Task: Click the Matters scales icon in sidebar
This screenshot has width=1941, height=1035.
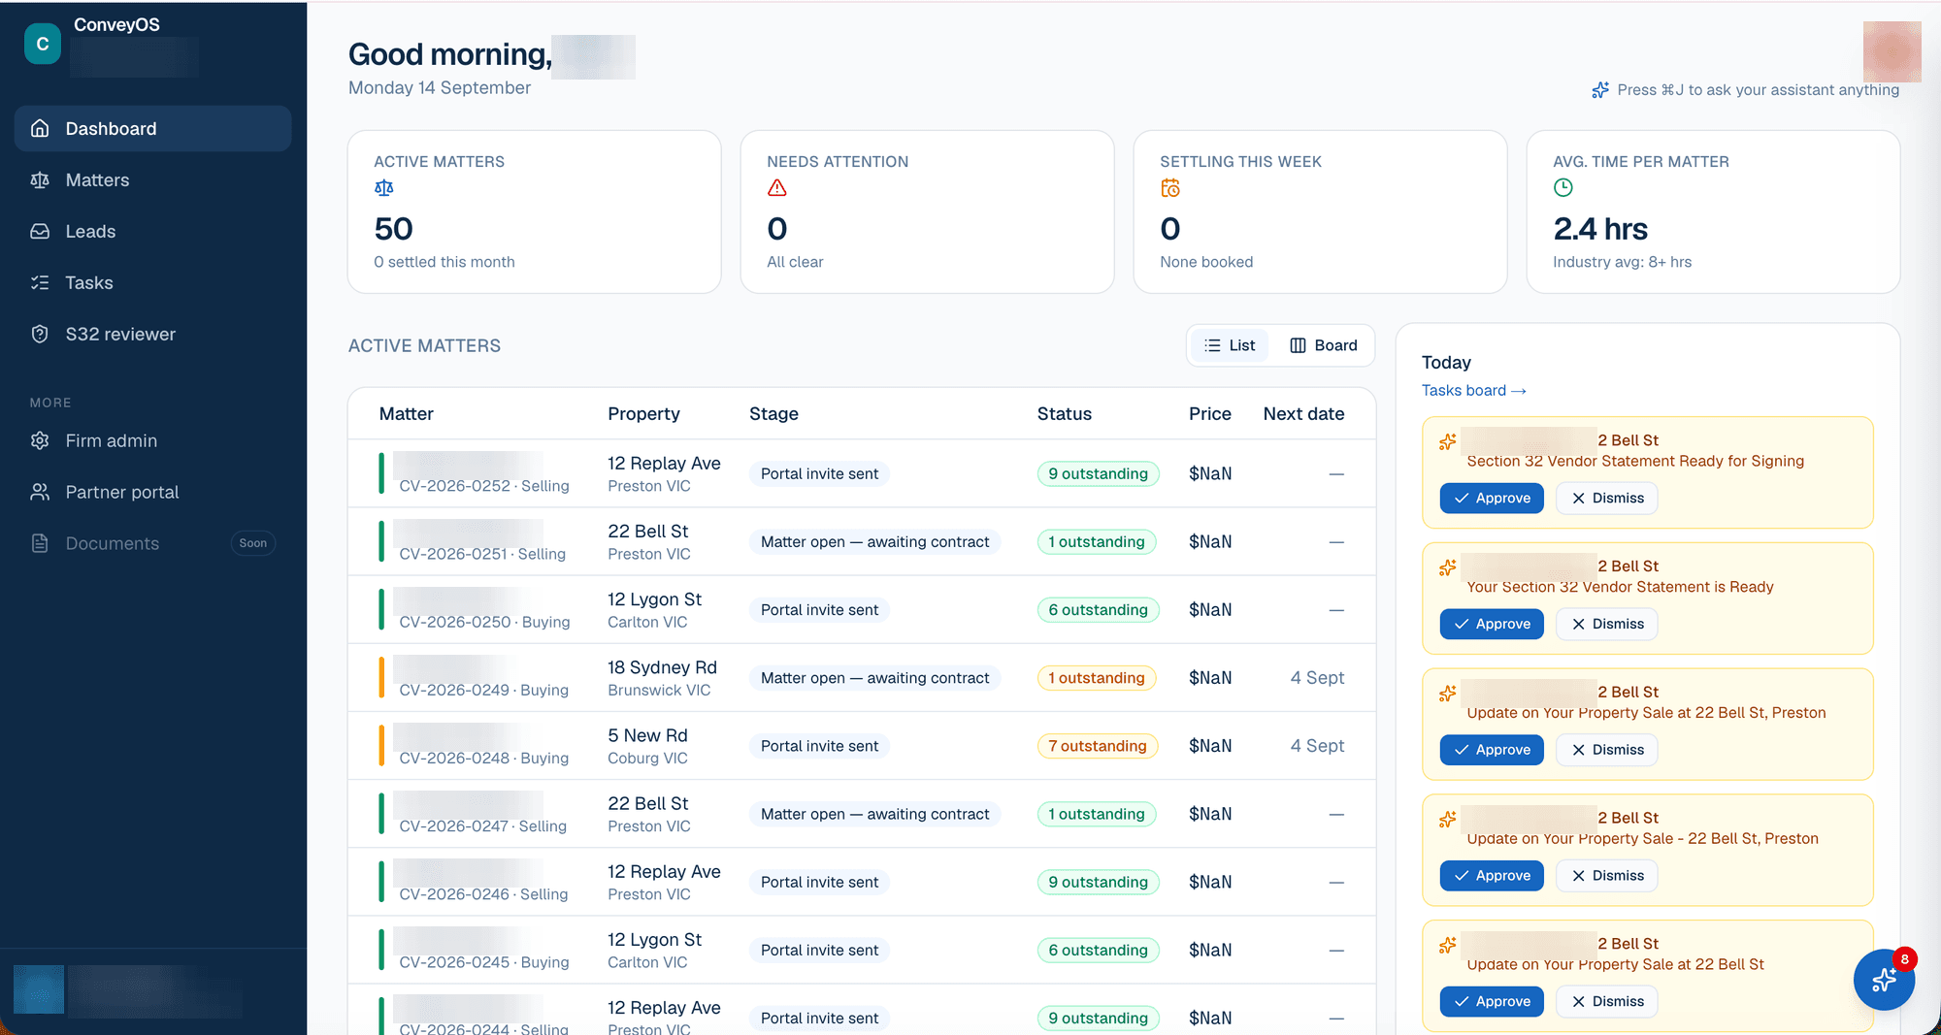Action: tap(40, 179)
